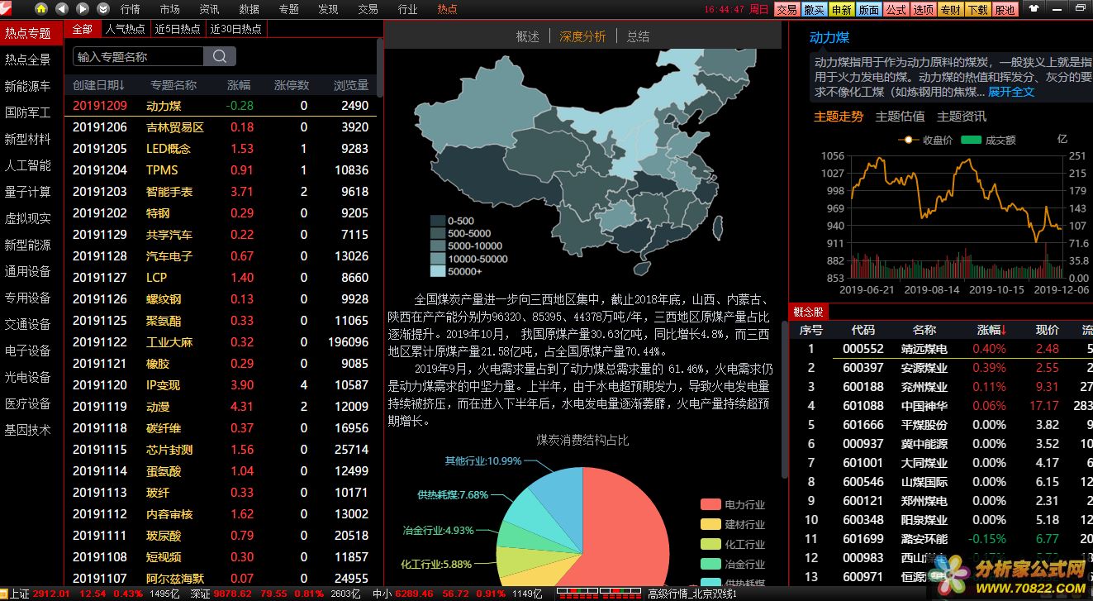Switch to the 概述 section tab
Screen dimensions: 1093x601
coord(528,36)
